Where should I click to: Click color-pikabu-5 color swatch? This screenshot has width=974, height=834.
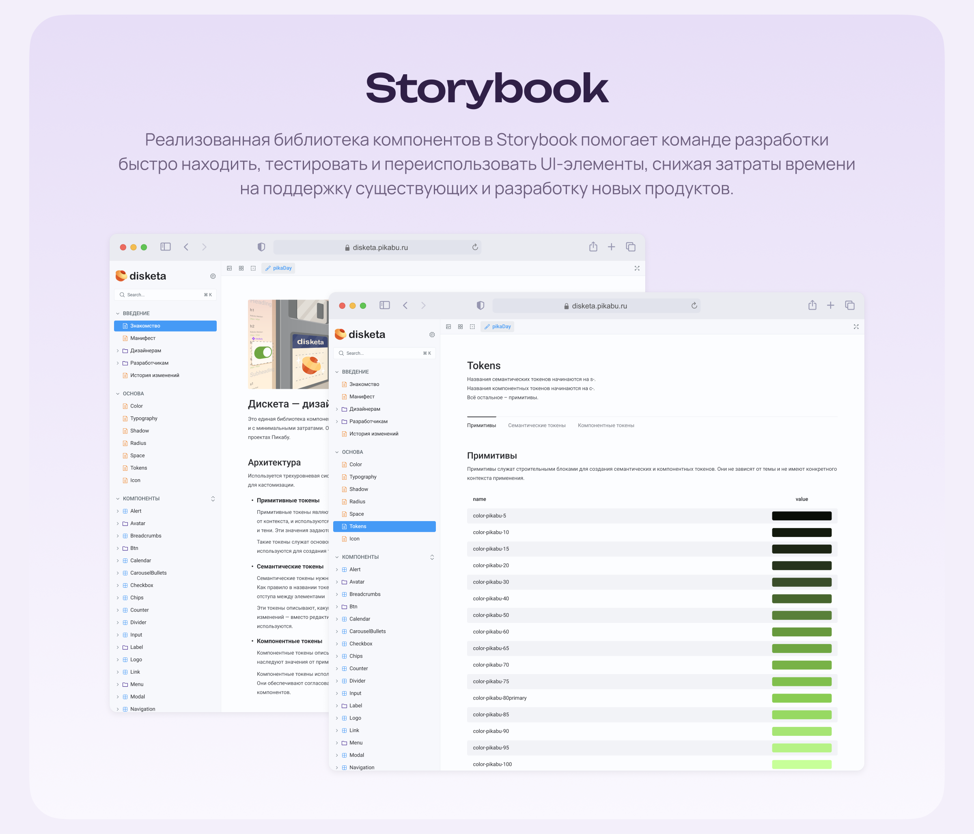click(x=802, y=516)
